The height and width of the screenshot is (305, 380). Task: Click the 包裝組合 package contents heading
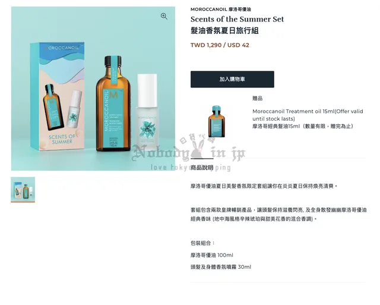click(x=202, y=243)
